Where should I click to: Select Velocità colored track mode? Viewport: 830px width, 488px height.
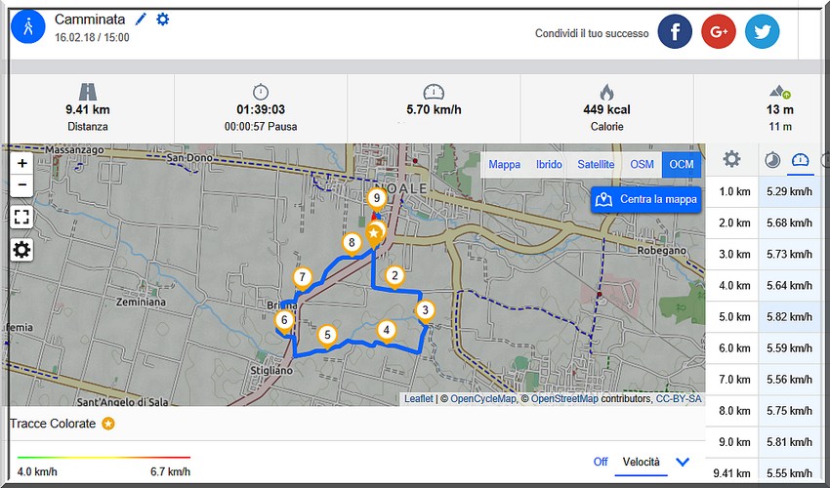[641, 462]
